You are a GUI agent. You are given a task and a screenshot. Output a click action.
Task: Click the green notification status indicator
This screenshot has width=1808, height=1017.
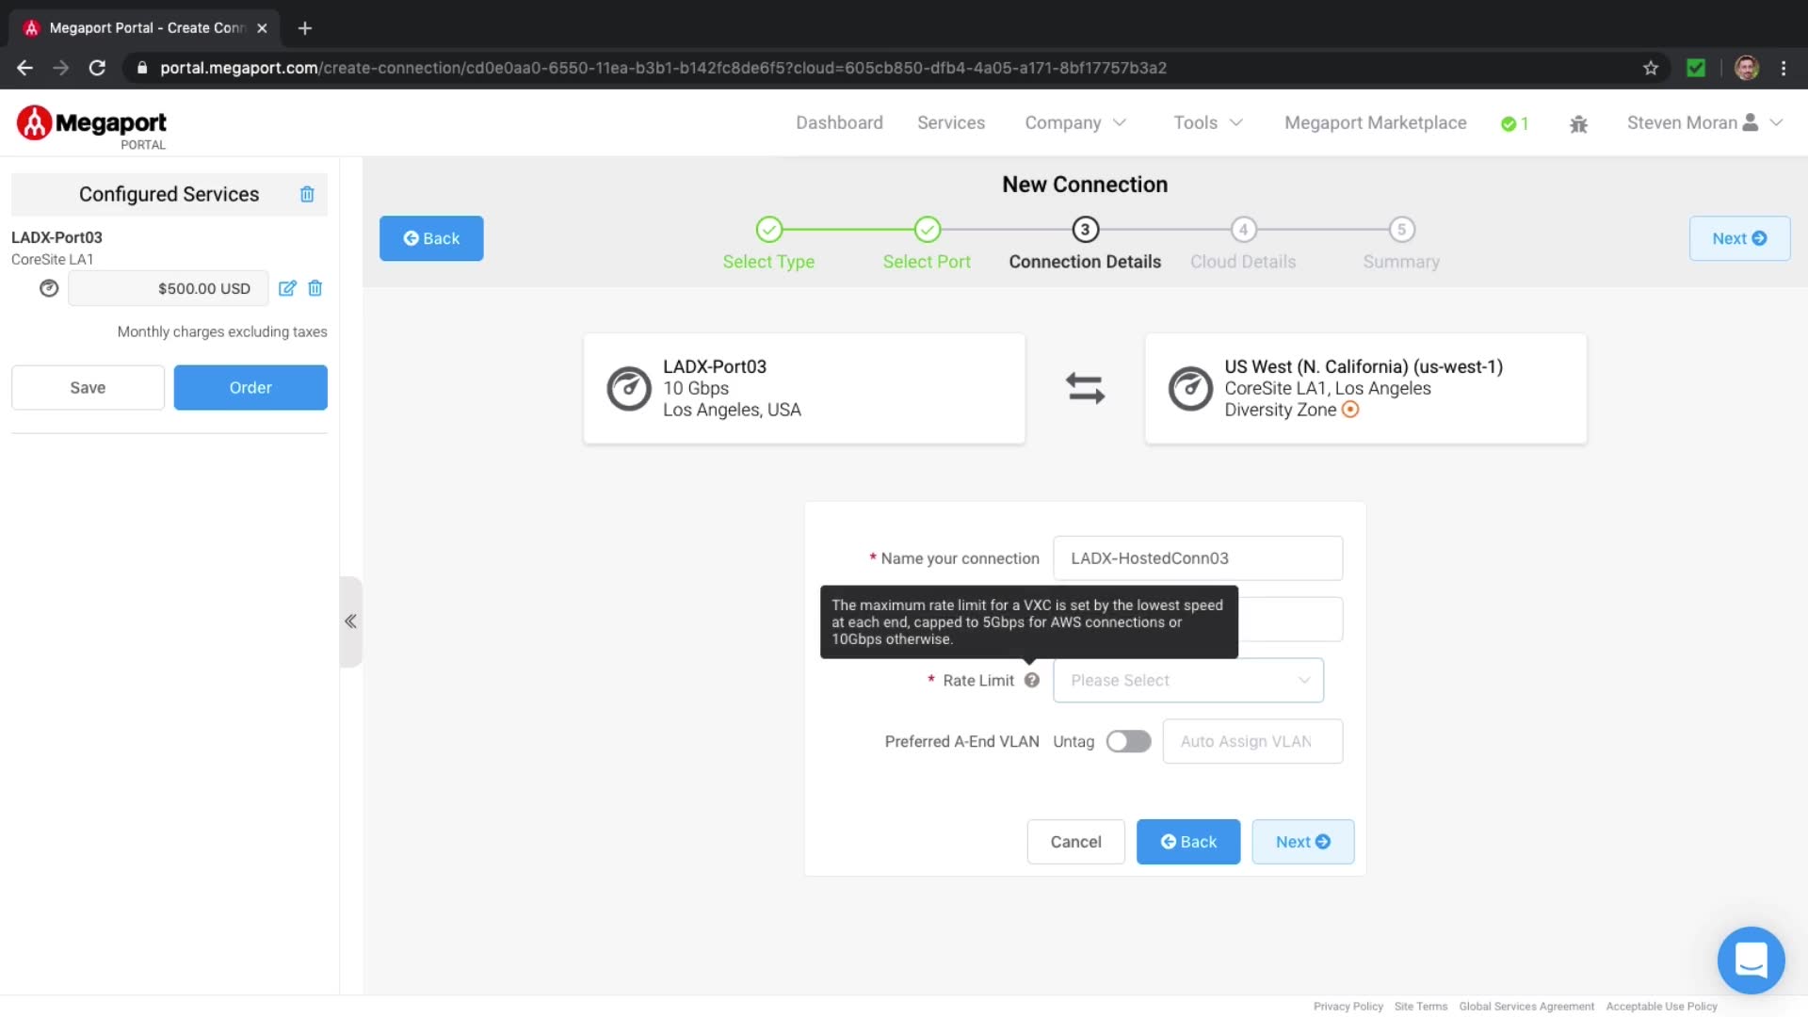tap(1514, 123)
